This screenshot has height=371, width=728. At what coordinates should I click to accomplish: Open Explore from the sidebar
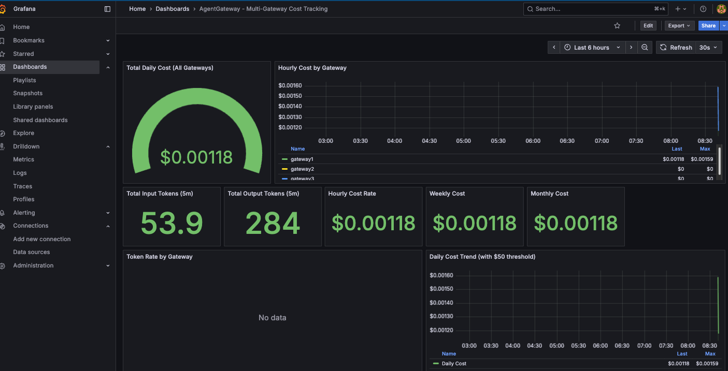23,133
